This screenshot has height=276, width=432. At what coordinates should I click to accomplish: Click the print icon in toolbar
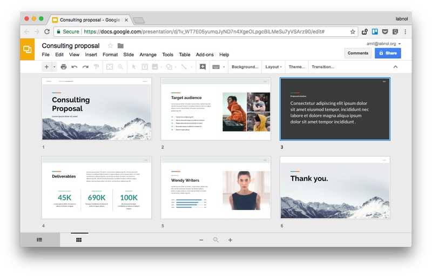[64, 67]
